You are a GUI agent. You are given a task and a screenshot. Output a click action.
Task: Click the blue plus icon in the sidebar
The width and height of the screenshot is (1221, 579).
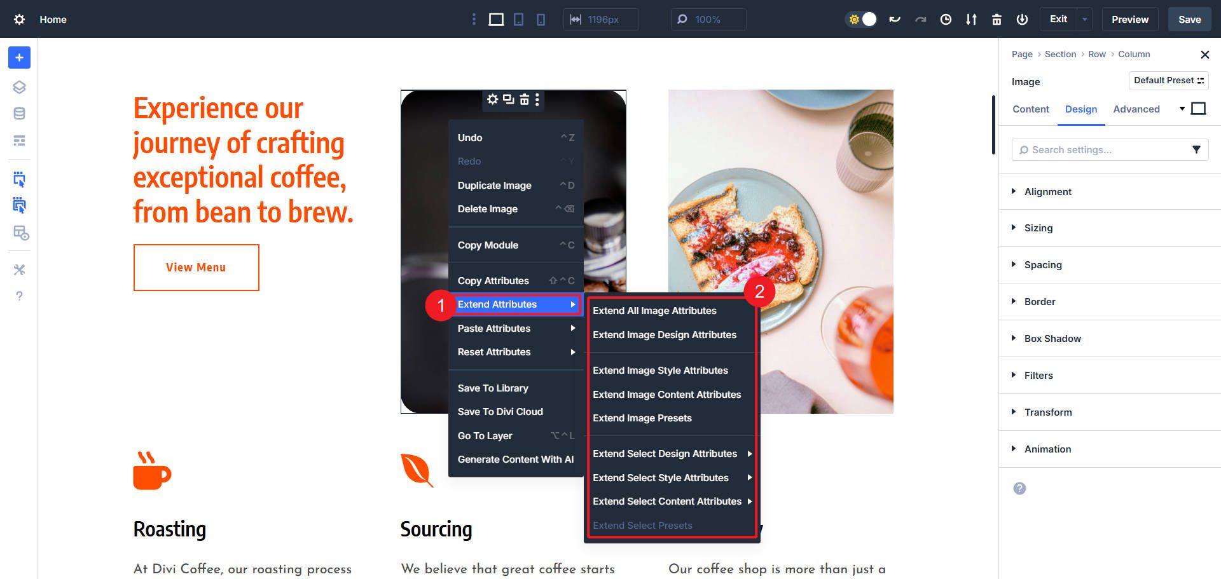pyautogui.click(x=18, y=57)
